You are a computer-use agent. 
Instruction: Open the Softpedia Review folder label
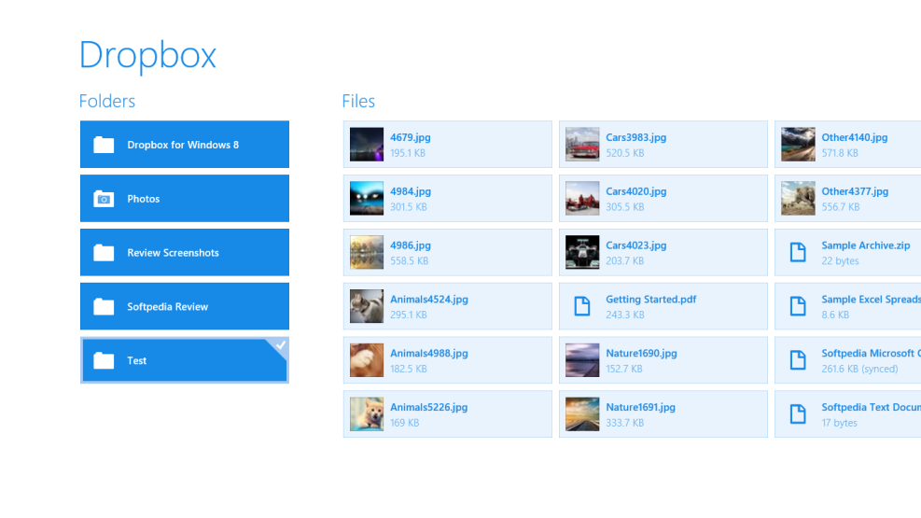pos(167,307)
